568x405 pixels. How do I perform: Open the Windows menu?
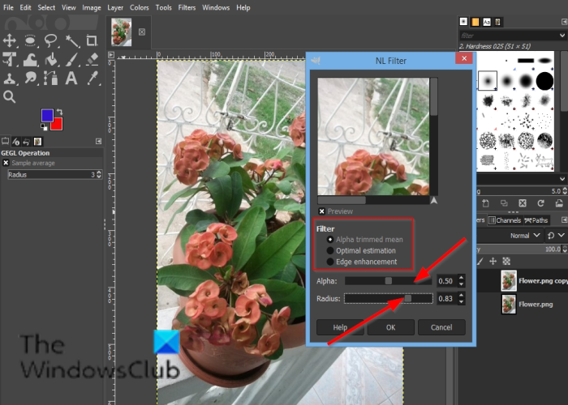click(216, 7)
